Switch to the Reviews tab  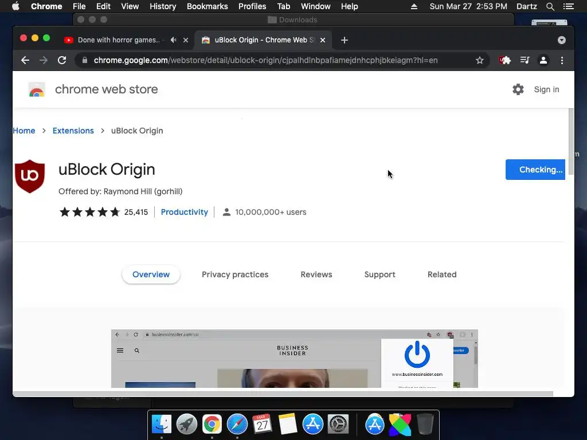(x=316, y=274)
